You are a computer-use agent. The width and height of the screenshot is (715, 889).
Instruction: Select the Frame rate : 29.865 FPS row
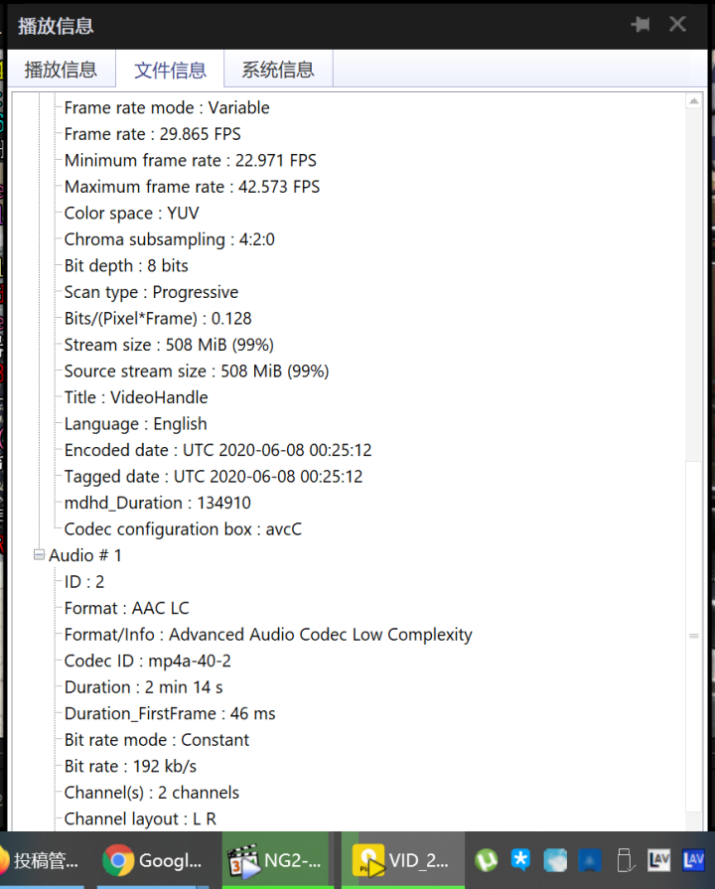click(153, 134)
